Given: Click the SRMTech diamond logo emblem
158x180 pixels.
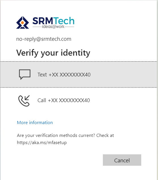Looking at the screenshot, I should (x=22, y=23).
